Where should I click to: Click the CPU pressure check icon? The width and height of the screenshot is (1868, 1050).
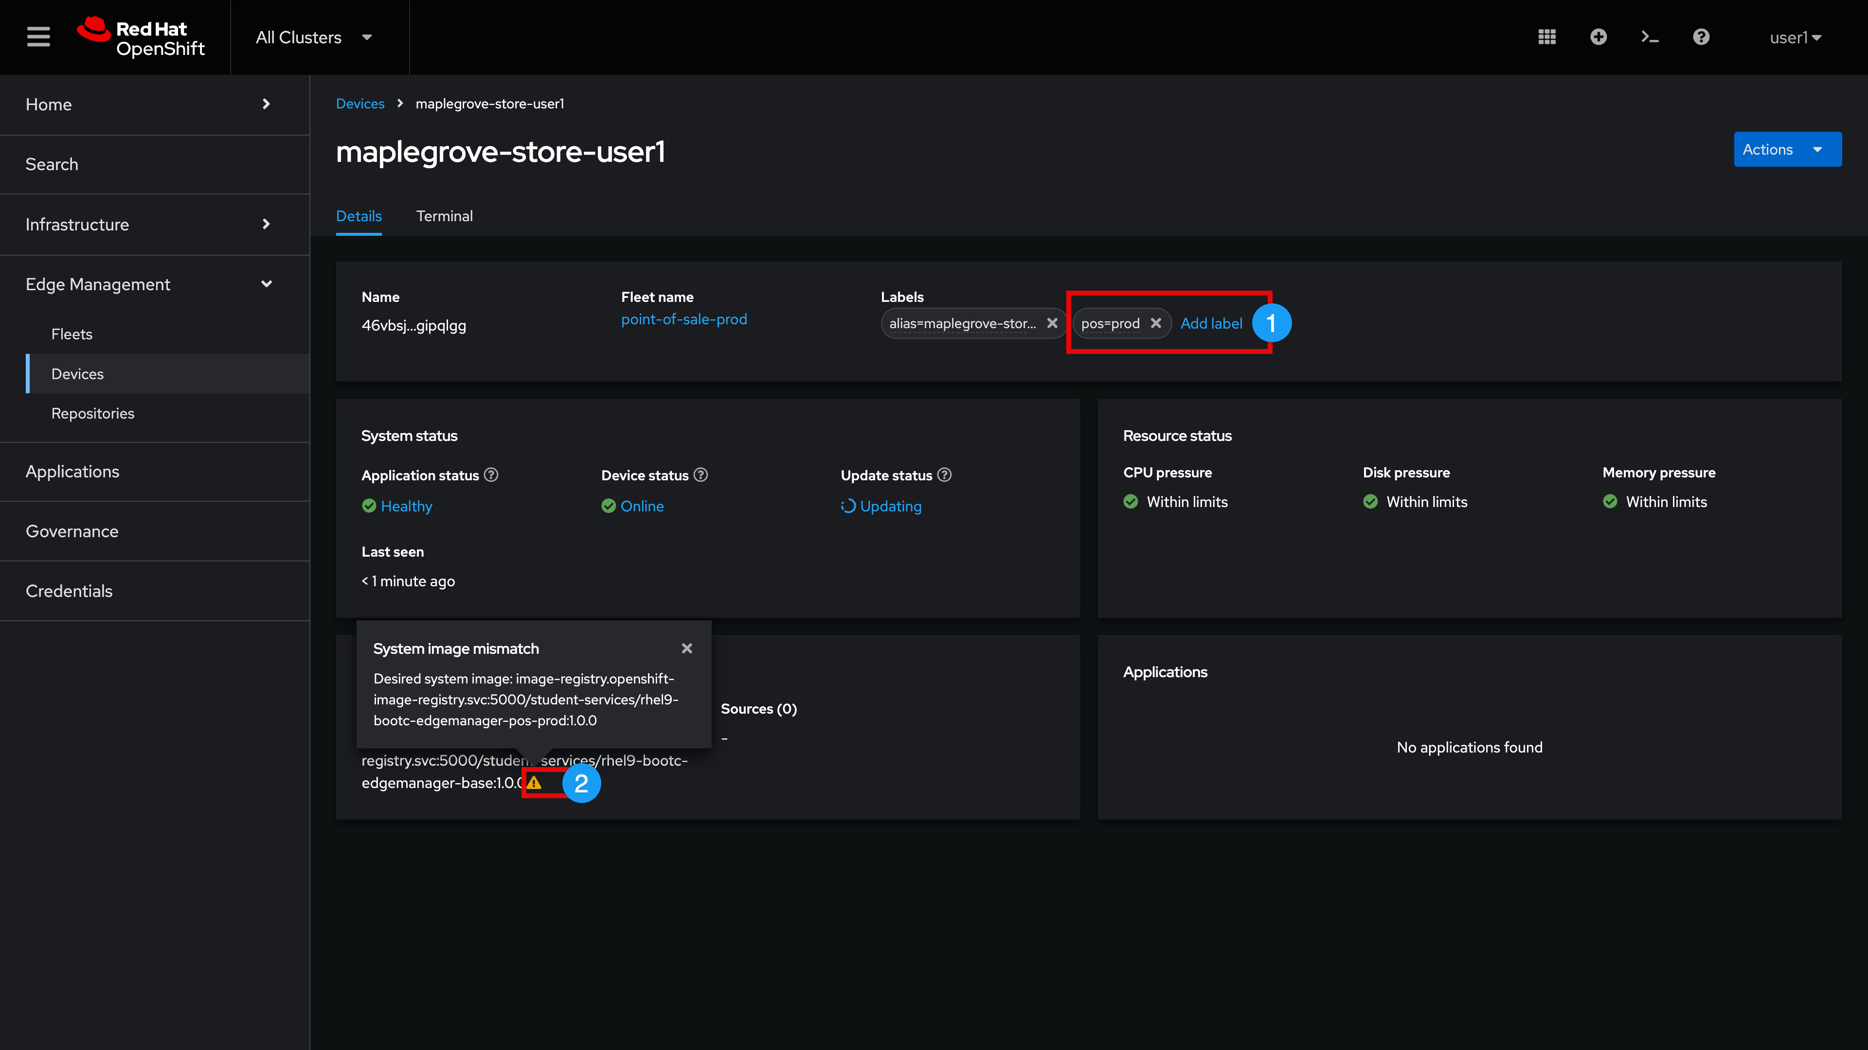[1131, 502]
